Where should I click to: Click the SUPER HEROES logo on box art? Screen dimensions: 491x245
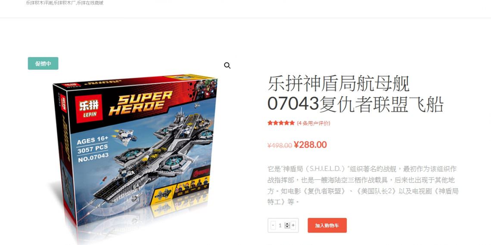pyautogui.click(x=140, y=102)
